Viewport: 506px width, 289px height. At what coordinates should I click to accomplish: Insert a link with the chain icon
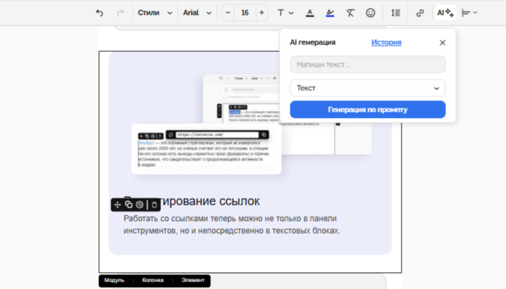click(420, 13)
